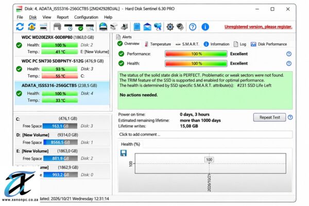Click the Alerts label above the tabs

click(x=127, y=37)
